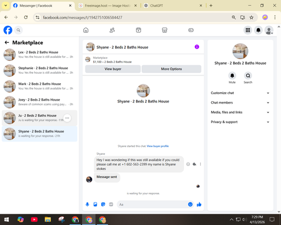The width and height of the screenshot is (281, 225).
Task: Attach a photo using the image icon
Action: coord(95,204)
